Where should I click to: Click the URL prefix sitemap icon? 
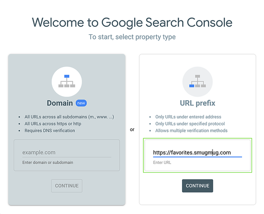197,81
